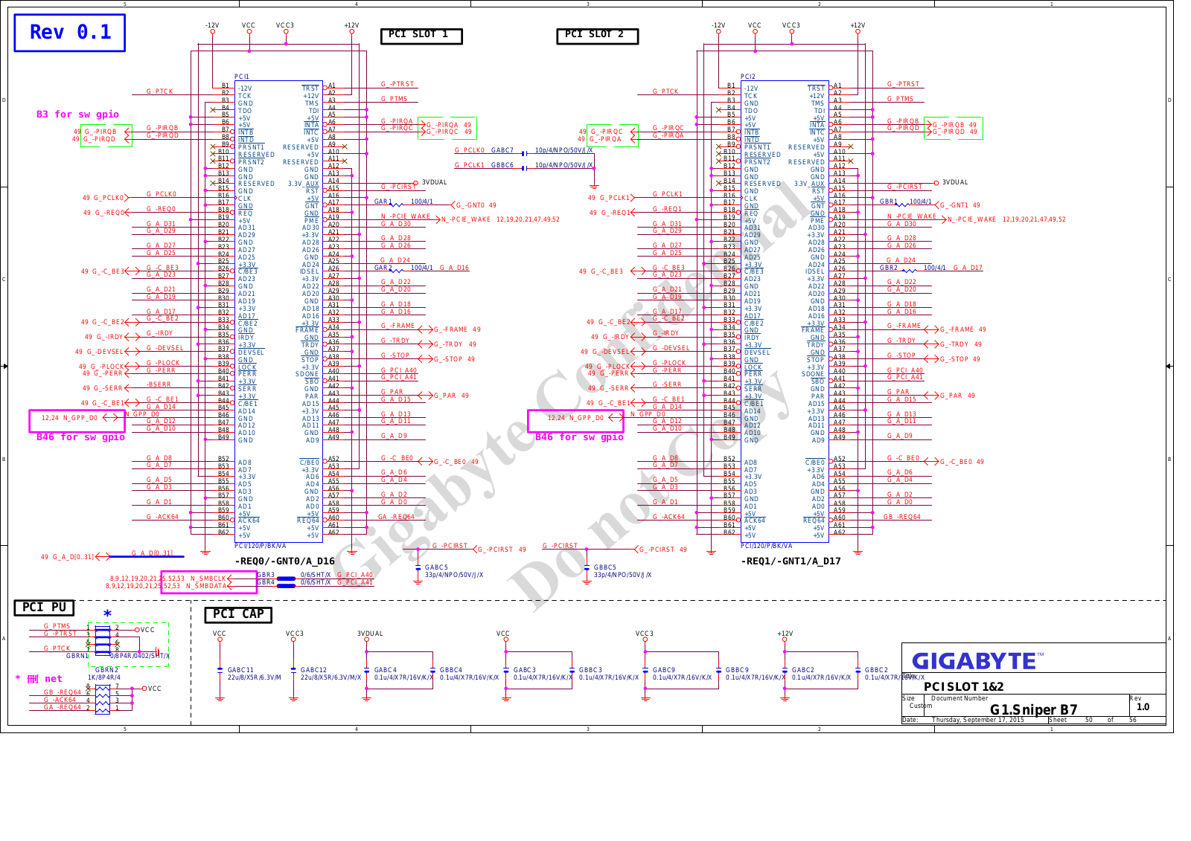Image resolution: width=1191 pixels, height=841 pixels.
Task: Click capacitor label GABC12
Action: click(313, 670)
